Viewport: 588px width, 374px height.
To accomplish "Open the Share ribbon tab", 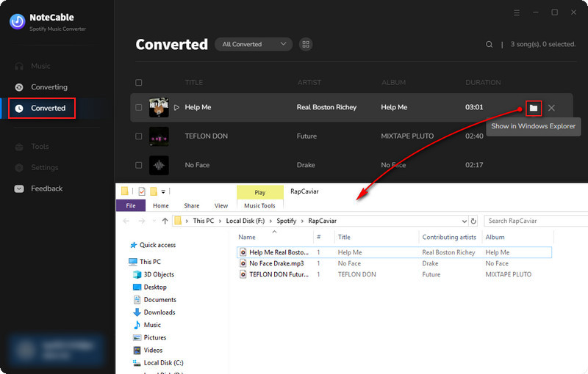I will pos(192,205).
